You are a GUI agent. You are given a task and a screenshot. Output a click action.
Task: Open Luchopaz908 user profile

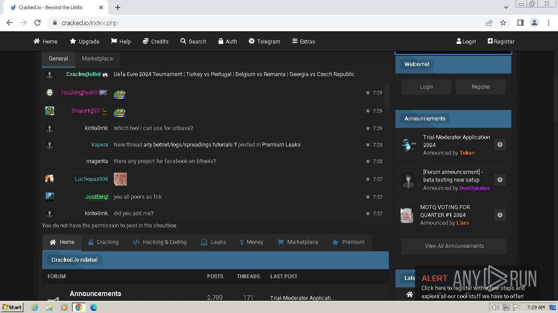tap(92, 179)
